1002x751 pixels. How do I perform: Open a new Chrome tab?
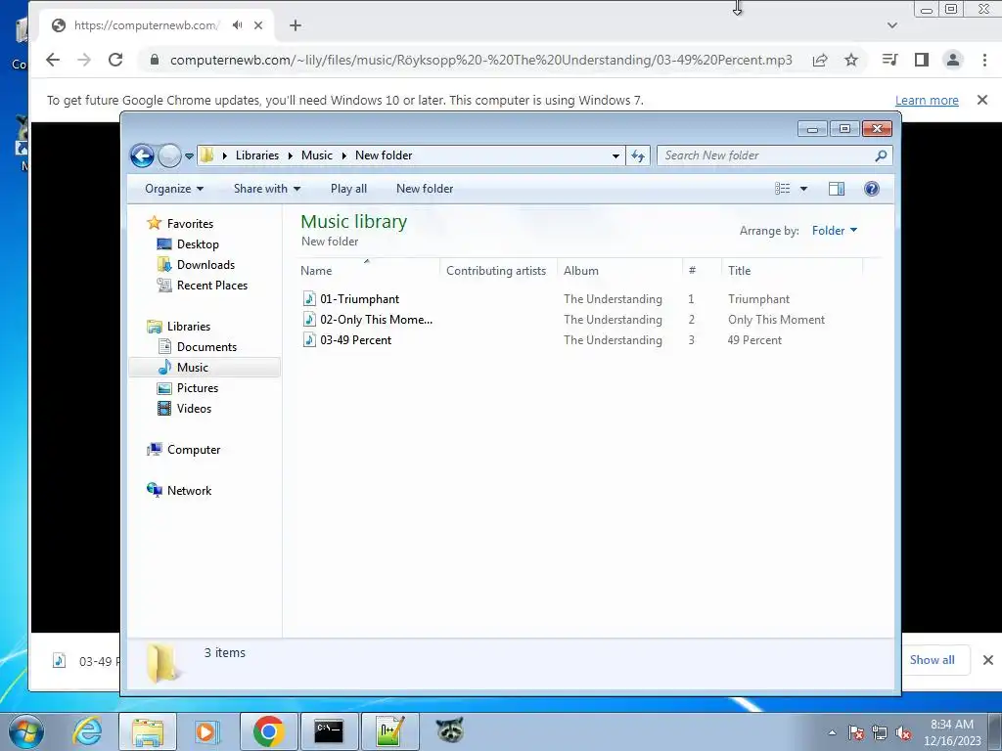point(295,25)
